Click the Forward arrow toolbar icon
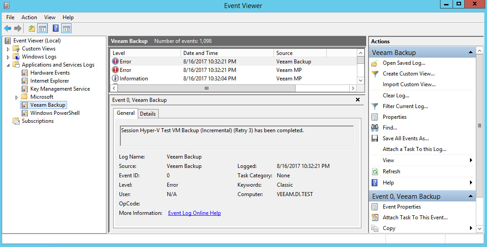This screenshot has width=487, height=247. click(18, 29)
